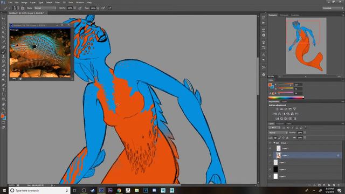
Task: Select the Hand tool
Action: pyautogui.click(x=3, y=104)
